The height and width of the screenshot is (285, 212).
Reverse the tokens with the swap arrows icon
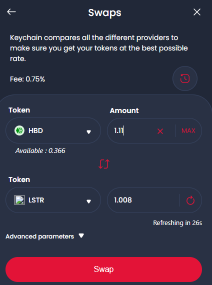[104, 164]
